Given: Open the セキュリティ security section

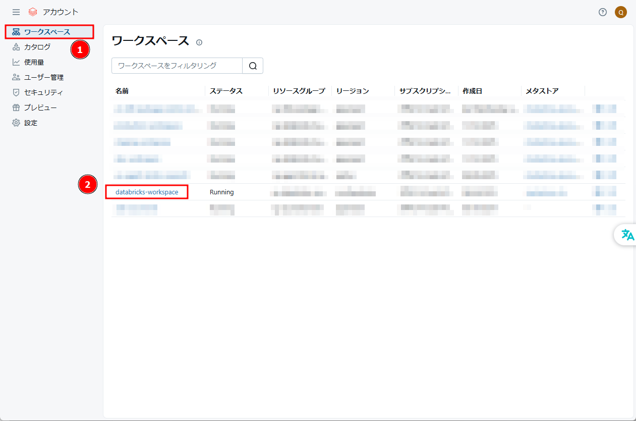Looking at the screenshot, I should click(43, 92).
